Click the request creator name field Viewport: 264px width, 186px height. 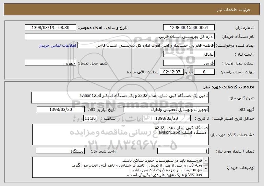(146, 45)
